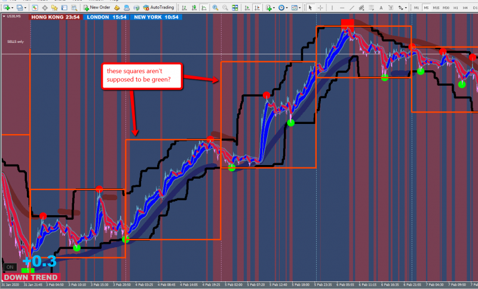Expand the new chart dropdown arrow
Viewport: 478px width, 289px height.
[12, 8]
